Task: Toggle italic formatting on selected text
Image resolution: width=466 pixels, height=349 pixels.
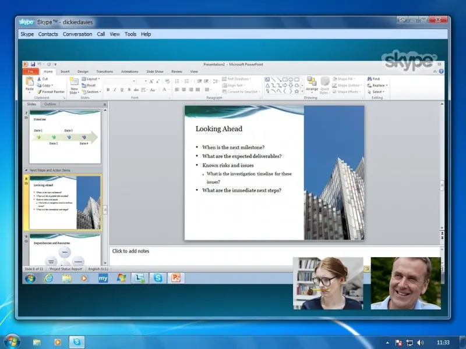Action: (115, 89)
